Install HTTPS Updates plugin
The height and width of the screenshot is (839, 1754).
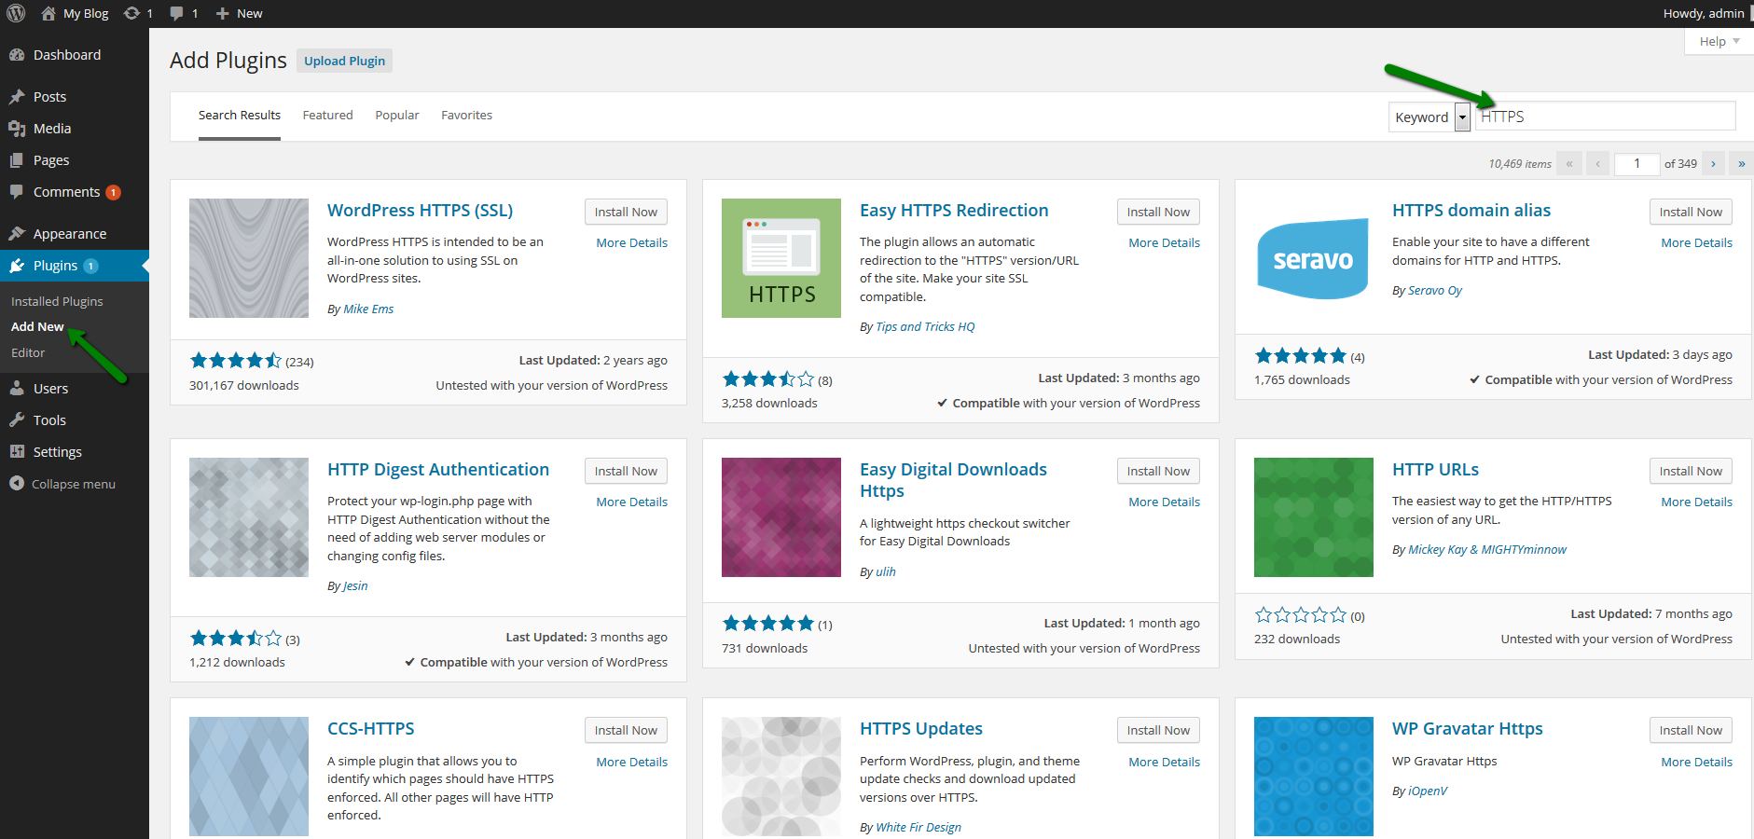point(1158,730)
